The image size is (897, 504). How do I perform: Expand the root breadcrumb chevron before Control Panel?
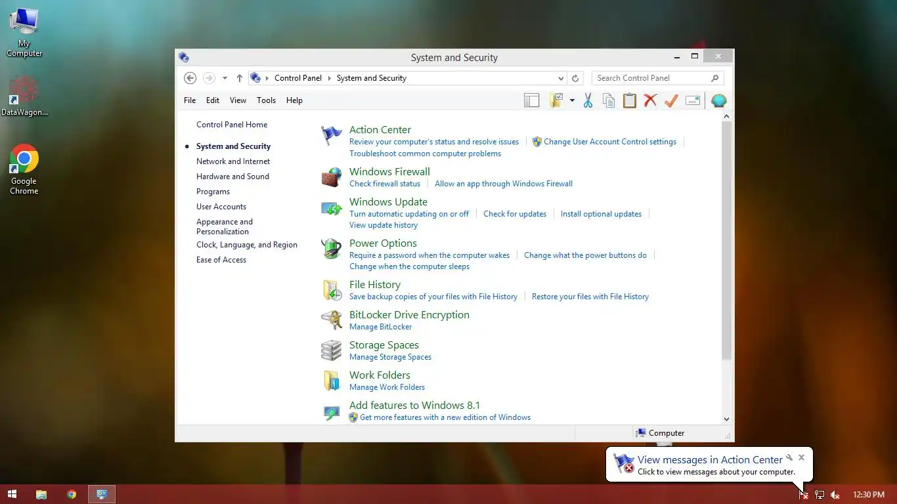point(267,78)
